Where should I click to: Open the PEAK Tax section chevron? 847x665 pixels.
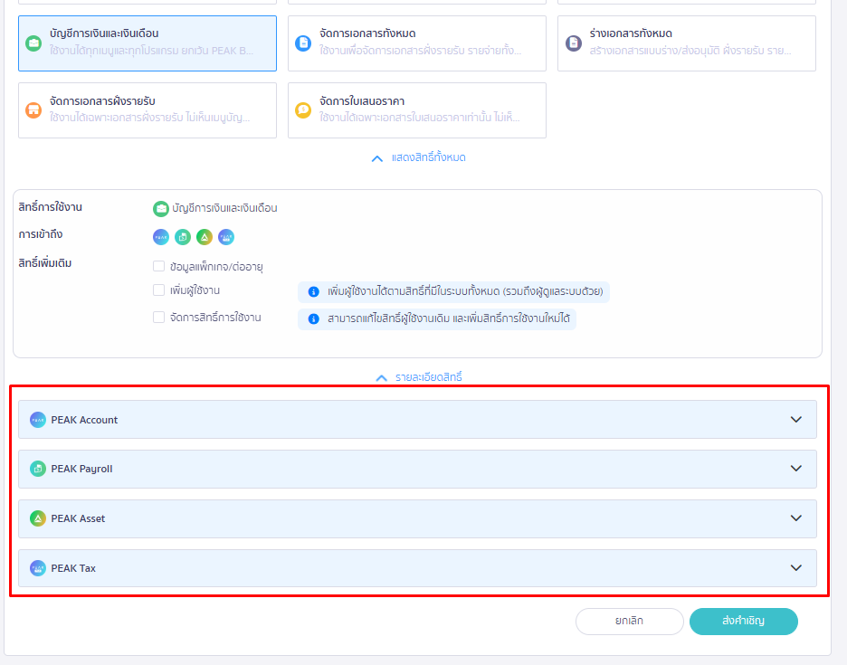click(x=796, y=568)
